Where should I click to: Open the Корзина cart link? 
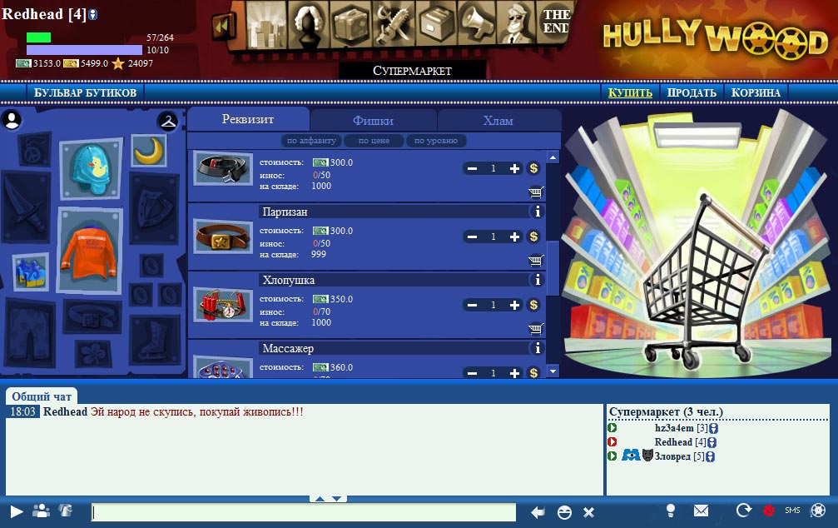[x=756, y=92]
